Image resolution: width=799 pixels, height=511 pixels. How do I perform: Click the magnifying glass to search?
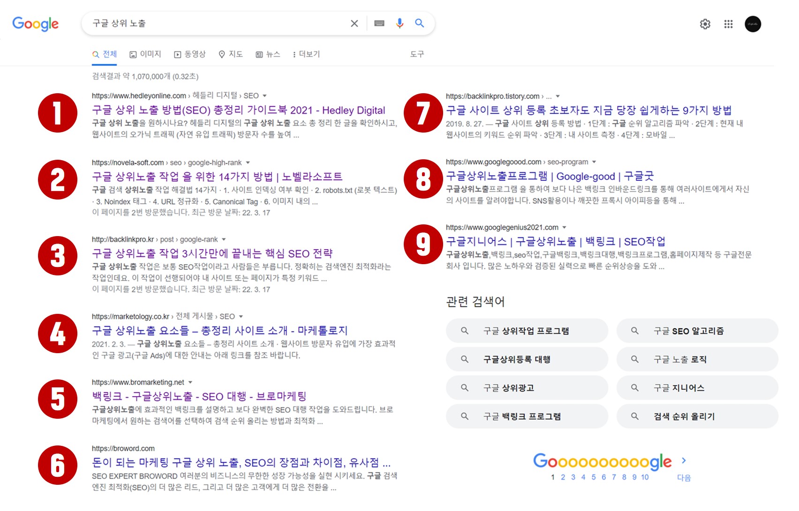tap(420, 23)
